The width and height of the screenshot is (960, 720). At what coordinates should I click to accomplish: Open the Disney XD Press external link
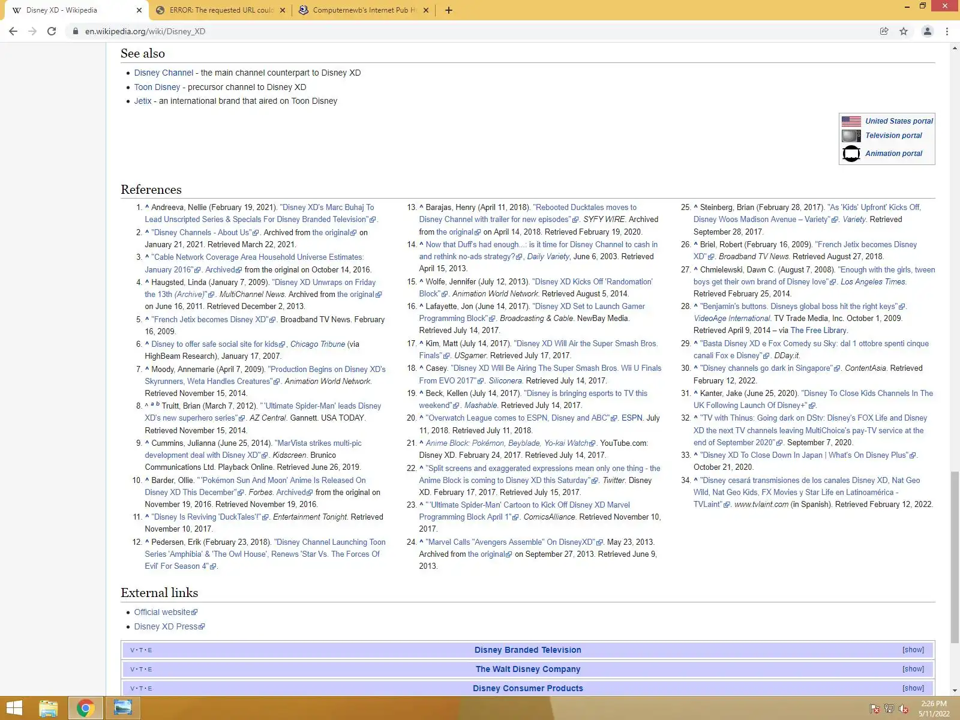point(169,626)
